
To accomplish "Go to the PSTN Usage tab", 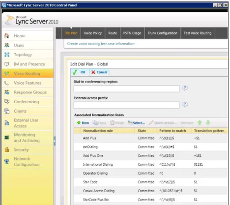I will (132, 33).
